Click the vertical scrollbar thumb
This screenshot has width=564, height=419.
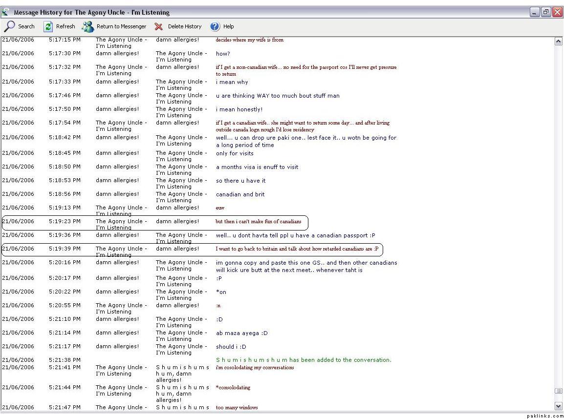point(558,391)
